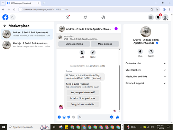
Task: Click Mark as pending button
Action: (74, 44)
